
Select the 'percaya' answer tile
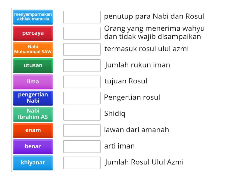(x=33, y=33)
